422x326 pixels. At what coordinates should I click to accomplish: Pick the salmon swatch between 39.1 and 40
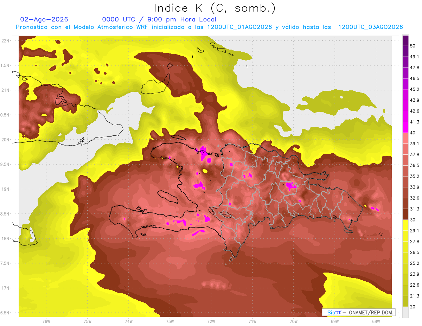click(x=406, y=138)
